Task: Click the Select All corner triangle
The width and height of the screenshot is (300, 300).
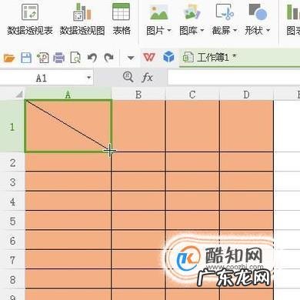Action: [x=19, y=95]
